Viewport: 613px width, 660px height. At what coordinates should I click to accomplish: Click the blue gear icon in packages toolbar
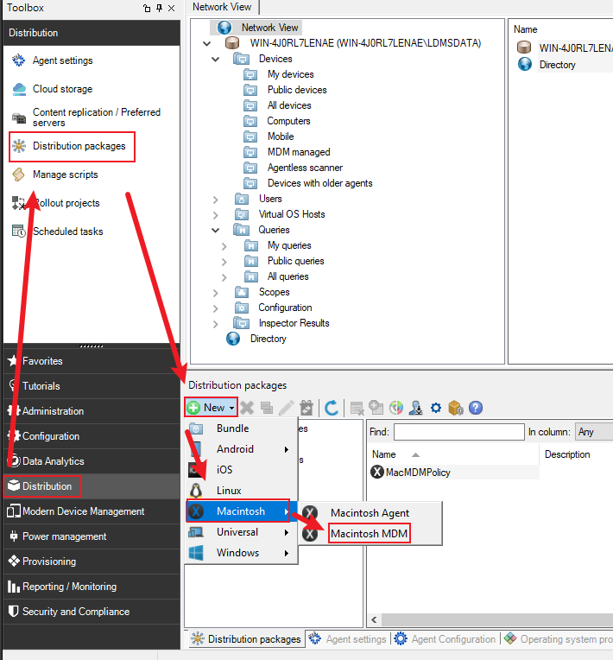(436, 408)
